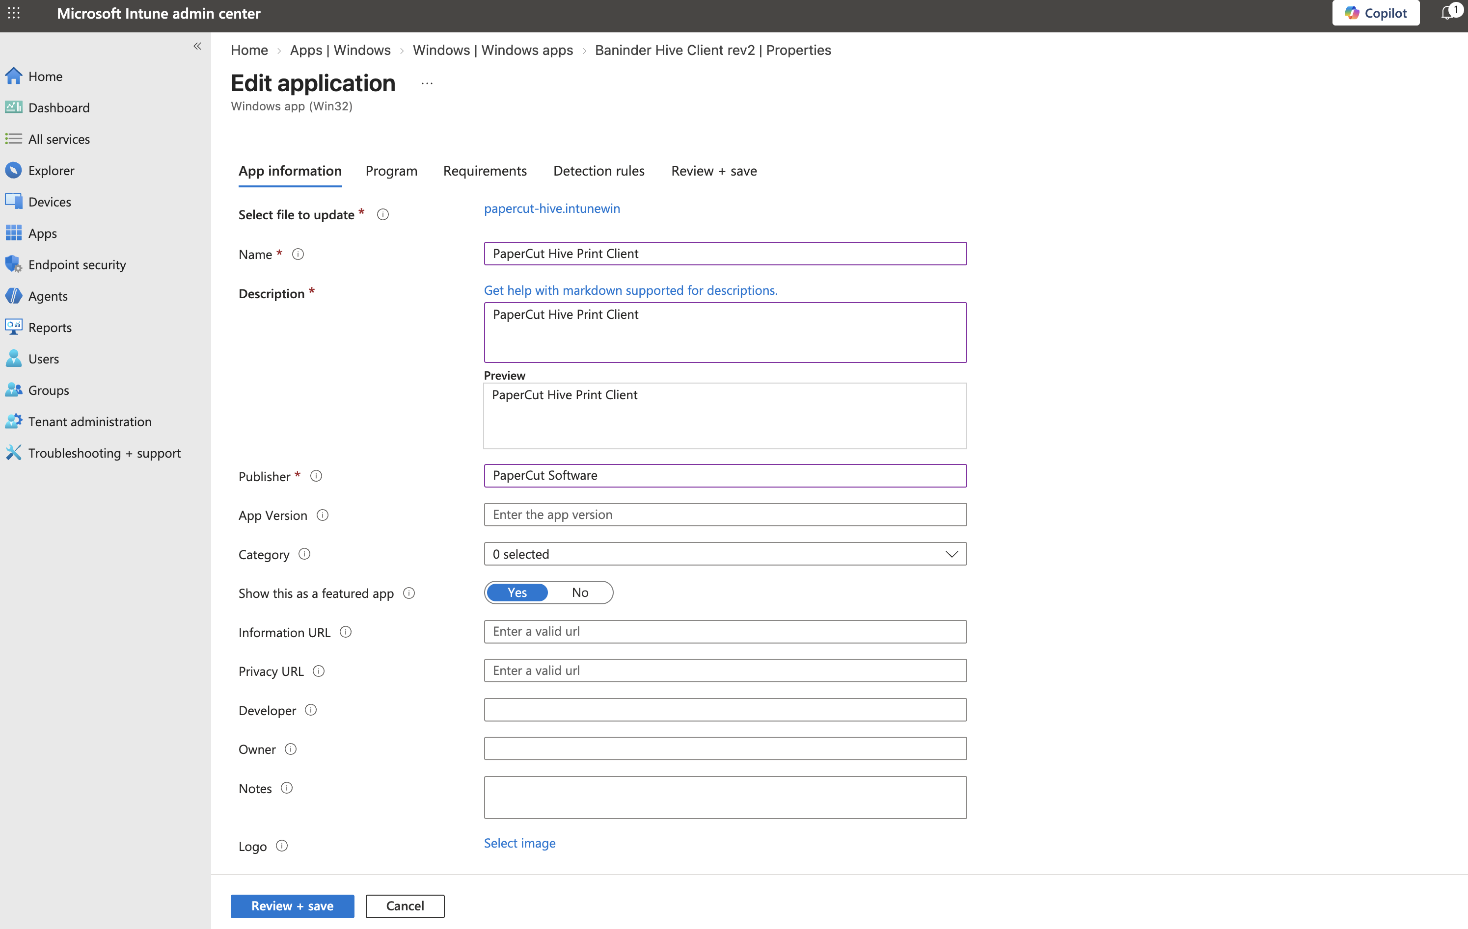1468x929 pixels.
Task: Open Troubleshooting + support in the sidebar
Action: point(104,453)
